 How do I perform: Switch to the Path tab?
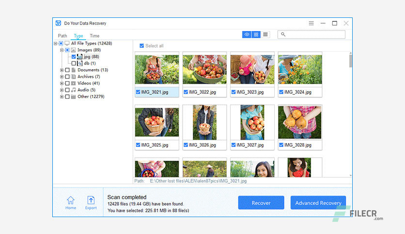62,36
